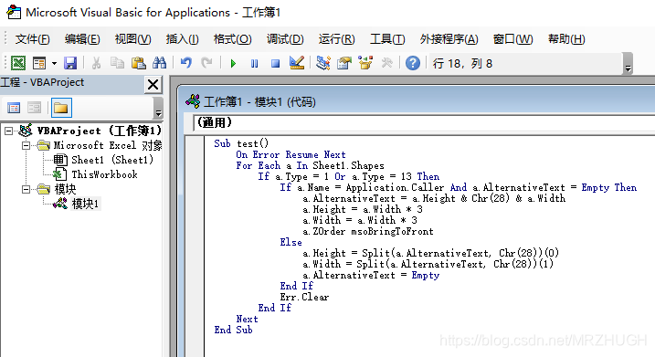This screenshot has width=655, height=357.
Task: Click the View Code icon in project panel
Action: 14,108
